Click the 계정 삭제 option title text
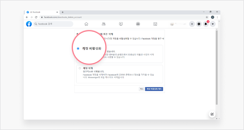Image resolution: width=244 pixels, height=130 pixels. coord(88,68)
